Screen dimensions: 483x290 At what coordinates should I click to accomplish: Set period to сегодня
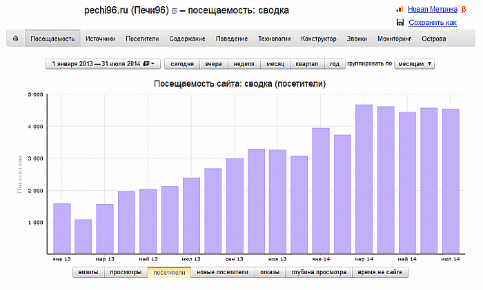click(x=182, y=63)
